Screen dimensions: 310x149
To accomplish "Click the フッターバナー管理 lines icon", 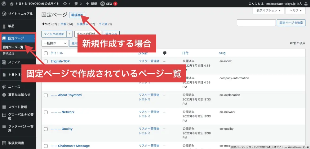I will click(4, 126).
